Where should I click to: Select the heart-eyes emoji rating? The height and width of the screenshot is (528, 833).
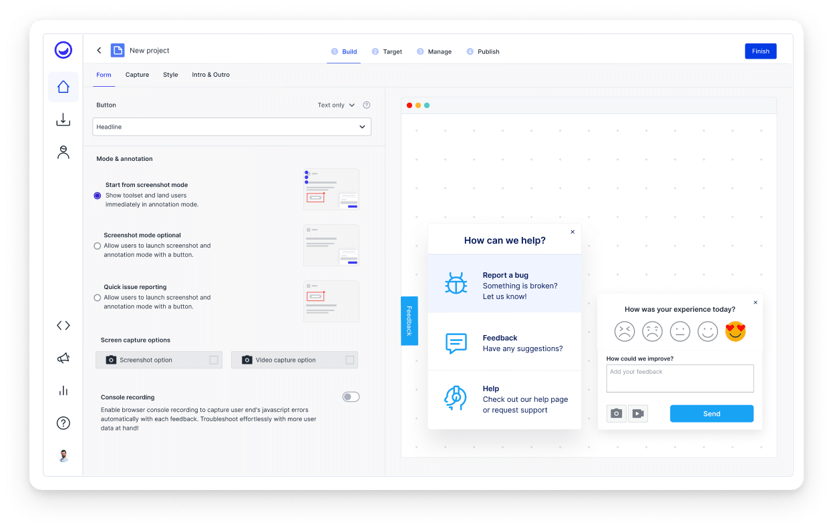click(x=735, y=331)
